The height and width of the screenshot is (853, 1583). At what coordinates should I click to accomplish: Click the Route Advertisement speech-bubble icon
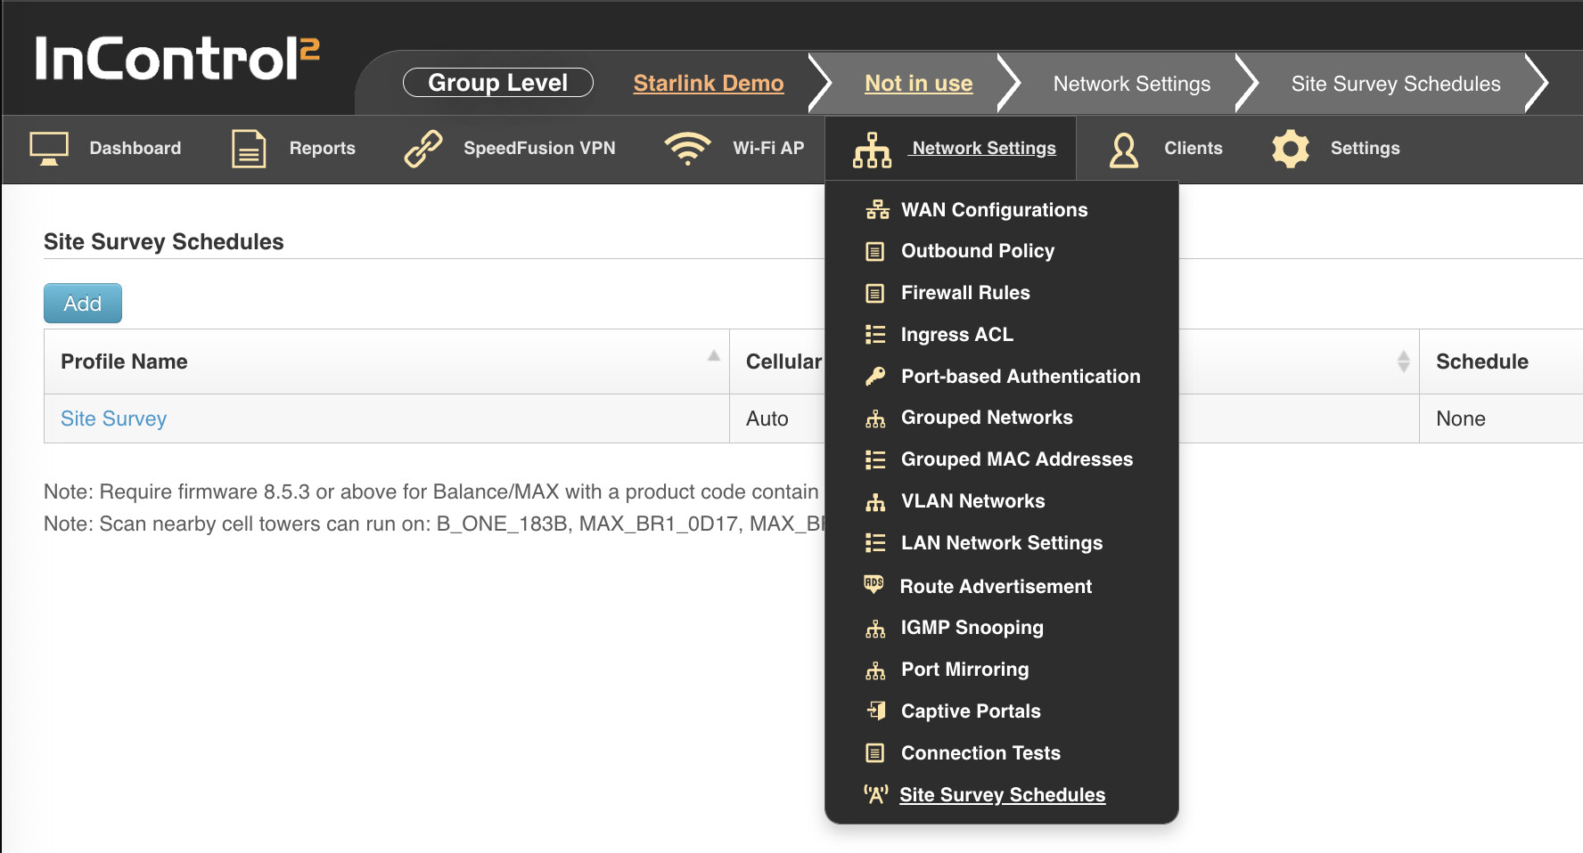tap(874, 585)
